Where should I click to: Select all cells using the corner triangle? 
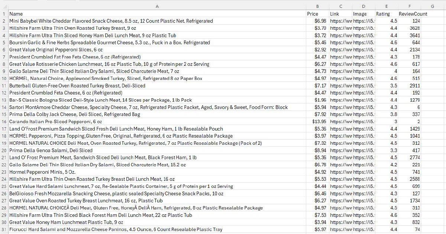(x=4, y=6)
